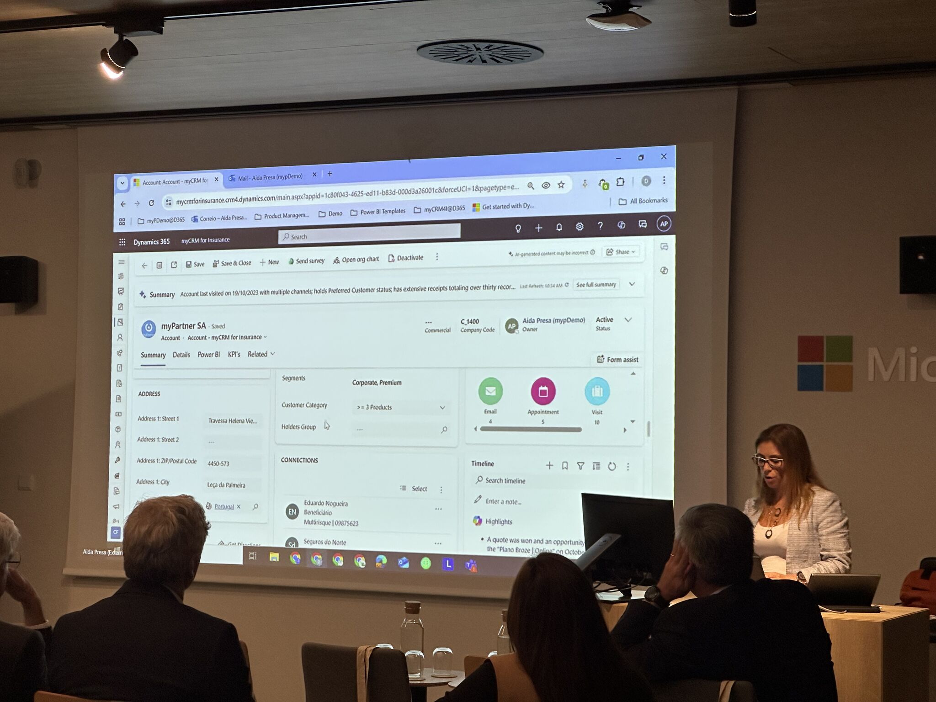Click the Task View taskbar icon
Screen dimensions: 936x702
[x=253, y=556]
